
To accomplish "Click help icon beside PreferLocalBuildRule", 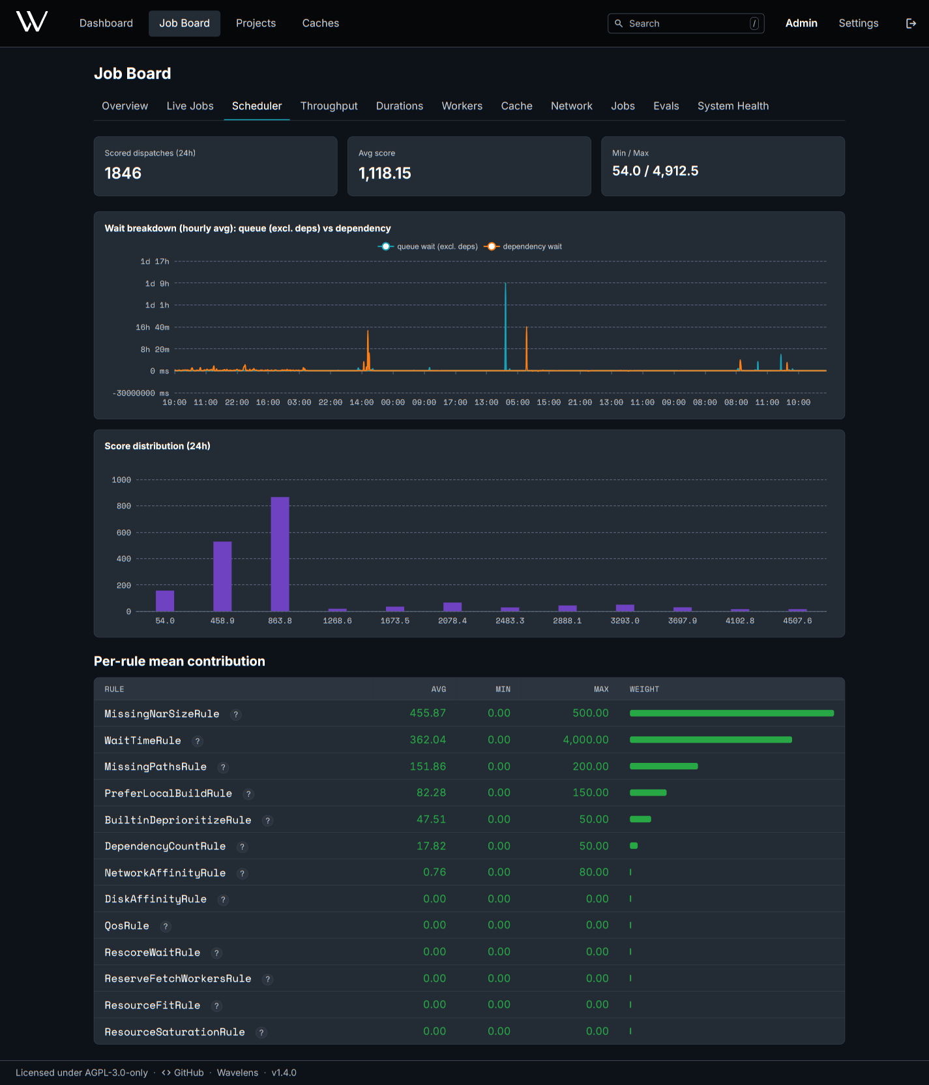I will pos(248,794).
